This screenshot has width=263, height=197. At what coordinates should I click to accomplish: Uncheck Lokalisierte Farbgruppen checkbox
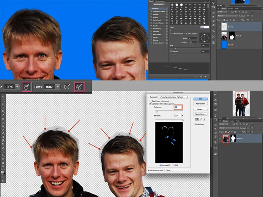coord(151,104)
